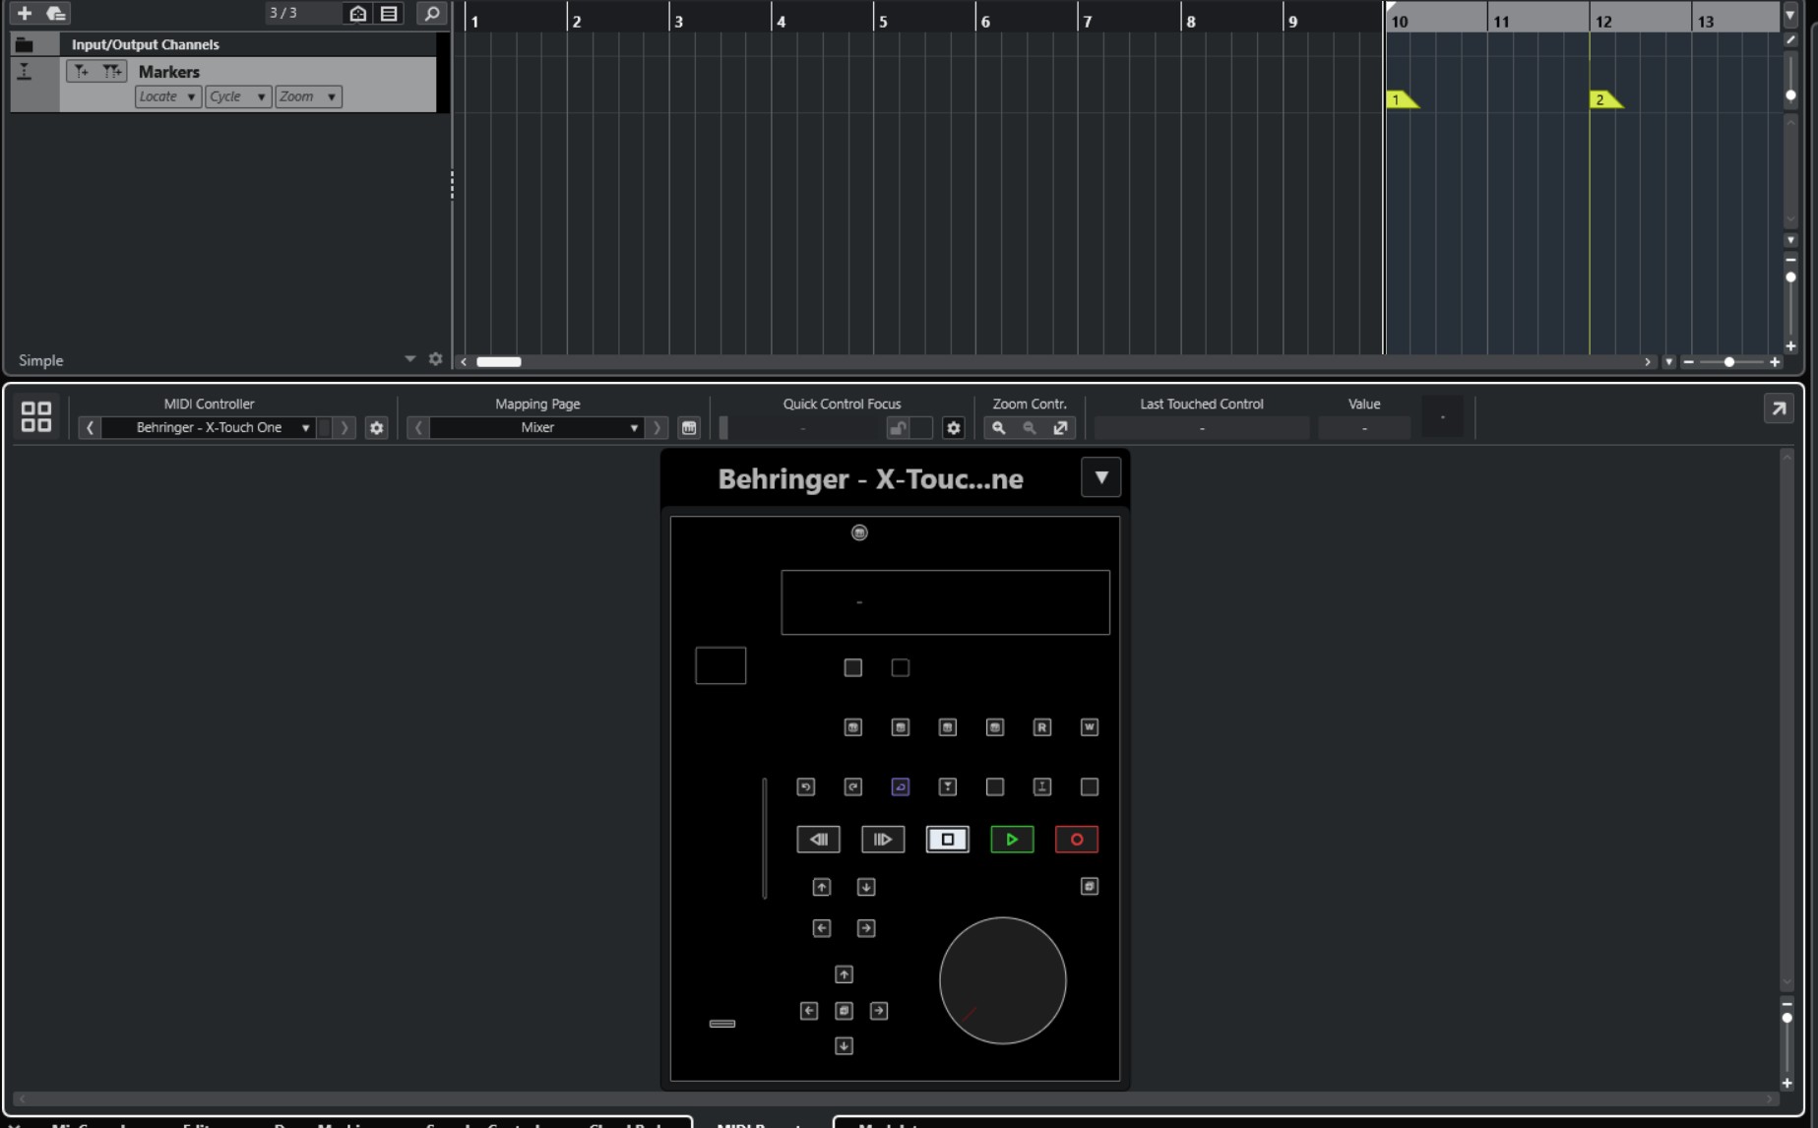The height and width of the screenshot is (1128, 1818).
Task: Open the MIDI Remote grid overview icon
Action: tap(36, 415)
